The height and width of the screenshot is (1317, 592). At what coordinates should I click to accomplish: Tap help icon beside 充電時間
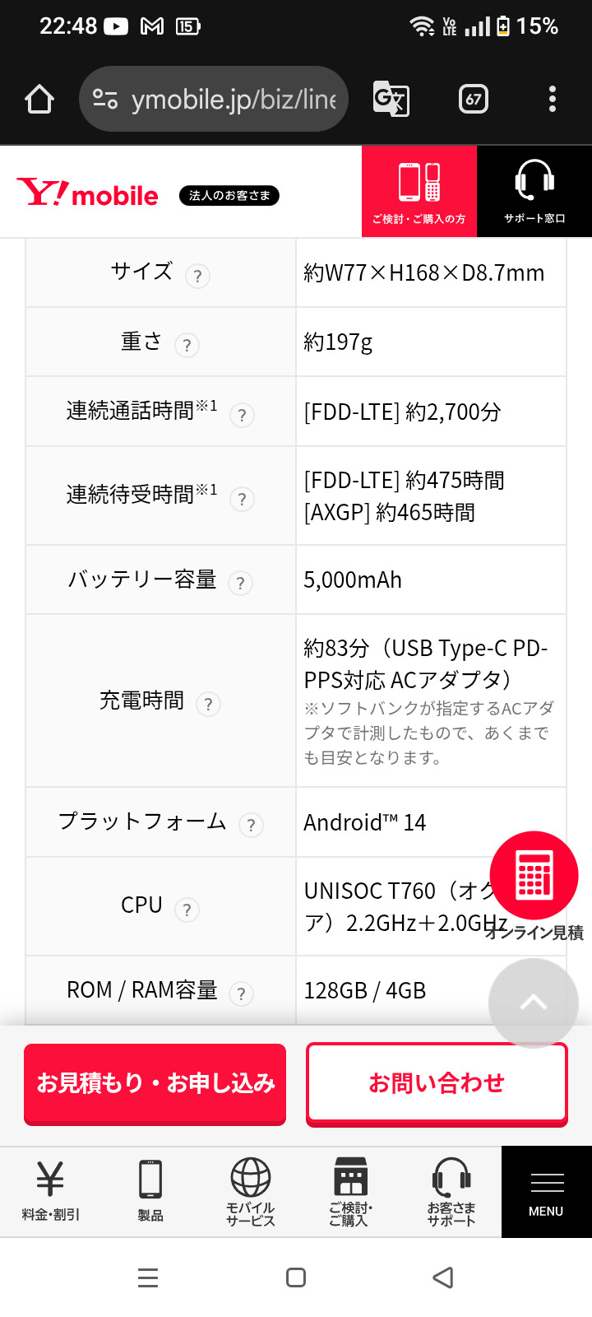coord(209,704)
